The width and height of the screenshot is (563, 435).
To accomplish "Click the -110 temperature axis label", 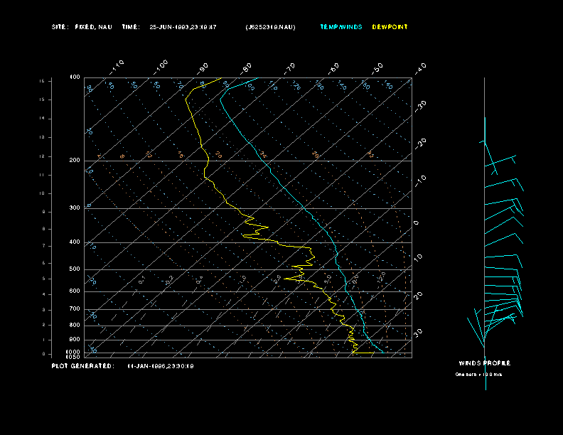I will 117,68.
